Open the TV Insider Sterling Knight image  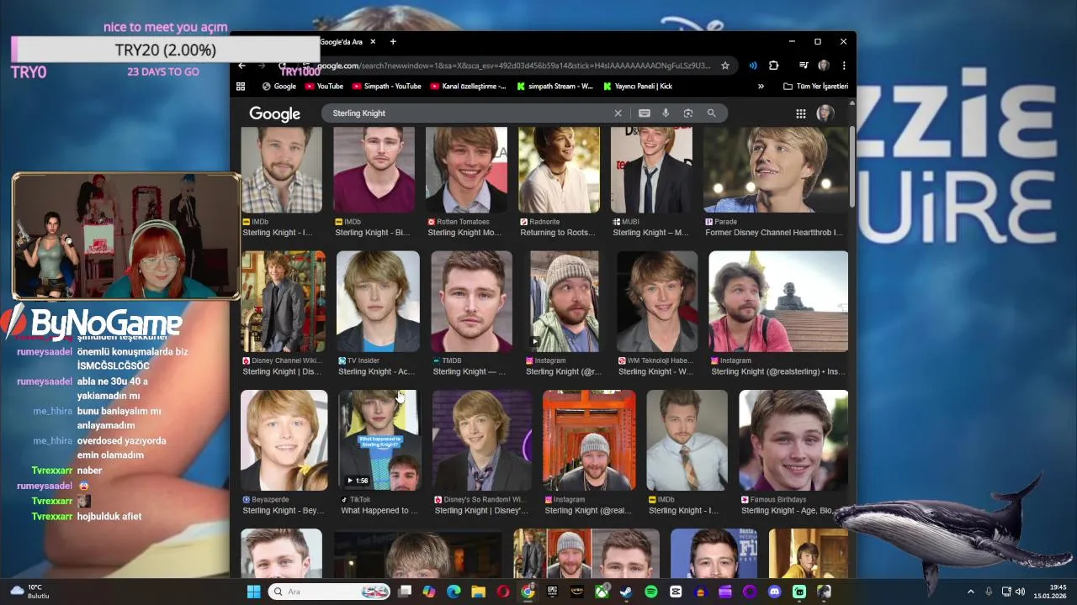(378, 302)
